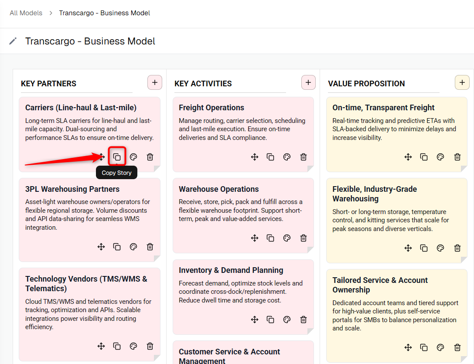Viewport: 474px width, 364px height.
Task: Select the Flexible, Industry-Grade Warehousing title
Action: point(375,194)
